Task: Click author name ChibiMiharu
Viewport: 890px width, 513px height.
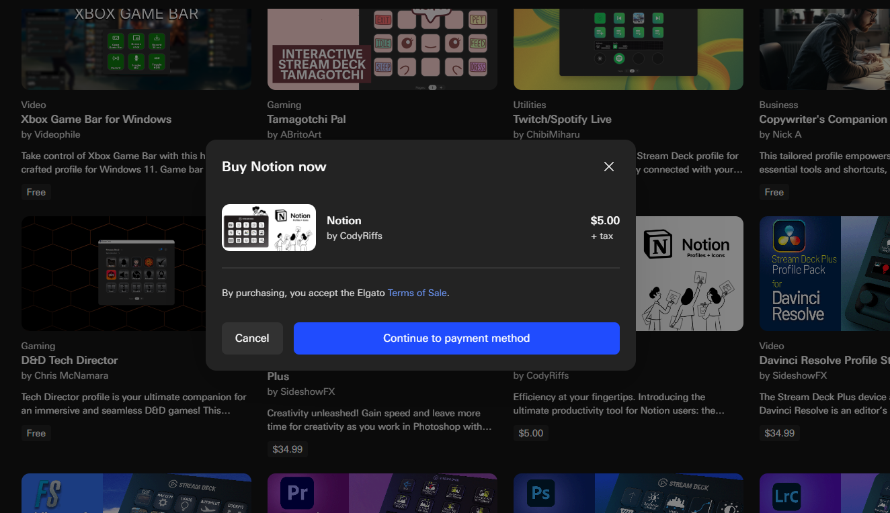Action: 553,134
